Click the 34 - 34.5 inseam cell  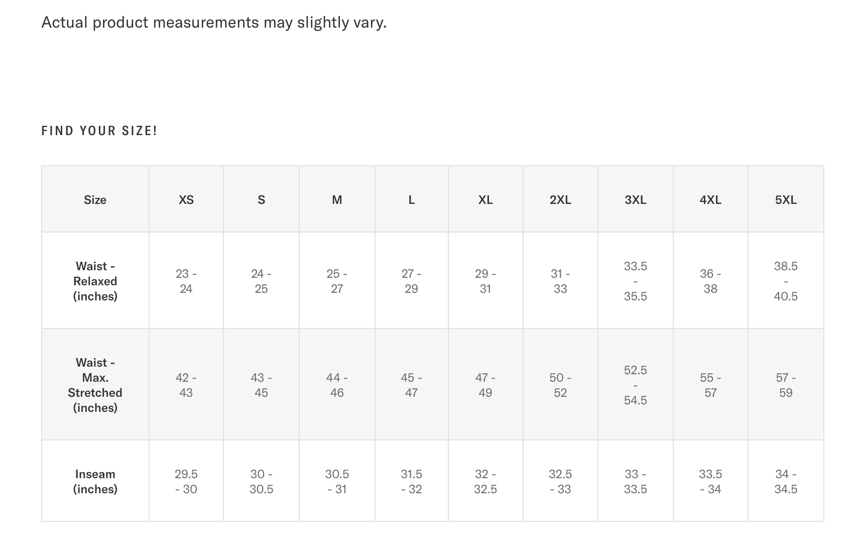786,482
